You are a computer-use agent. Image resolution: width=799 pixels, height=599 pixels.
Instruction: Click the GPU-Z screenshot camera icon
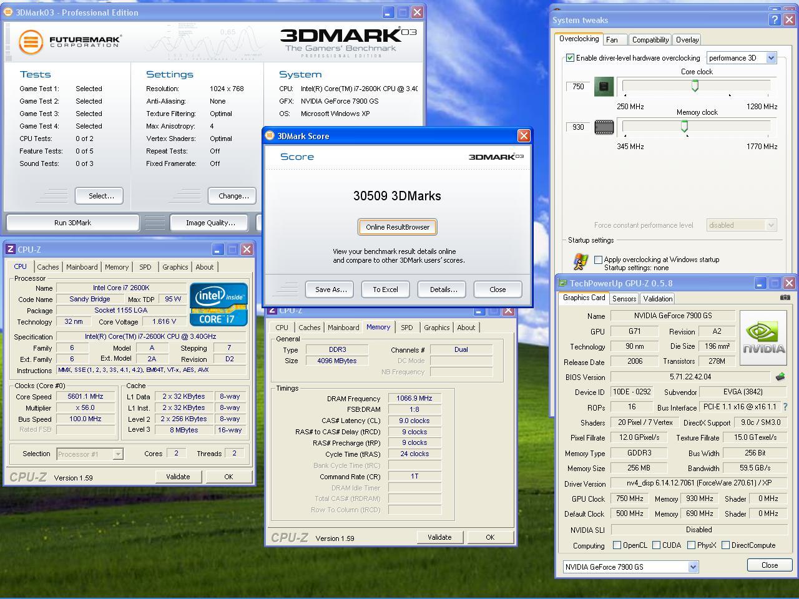[x=785, y=298]
